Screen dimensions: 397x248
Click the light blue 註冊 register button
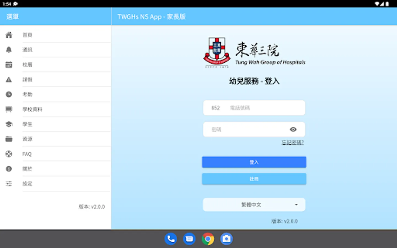point(254,179)
